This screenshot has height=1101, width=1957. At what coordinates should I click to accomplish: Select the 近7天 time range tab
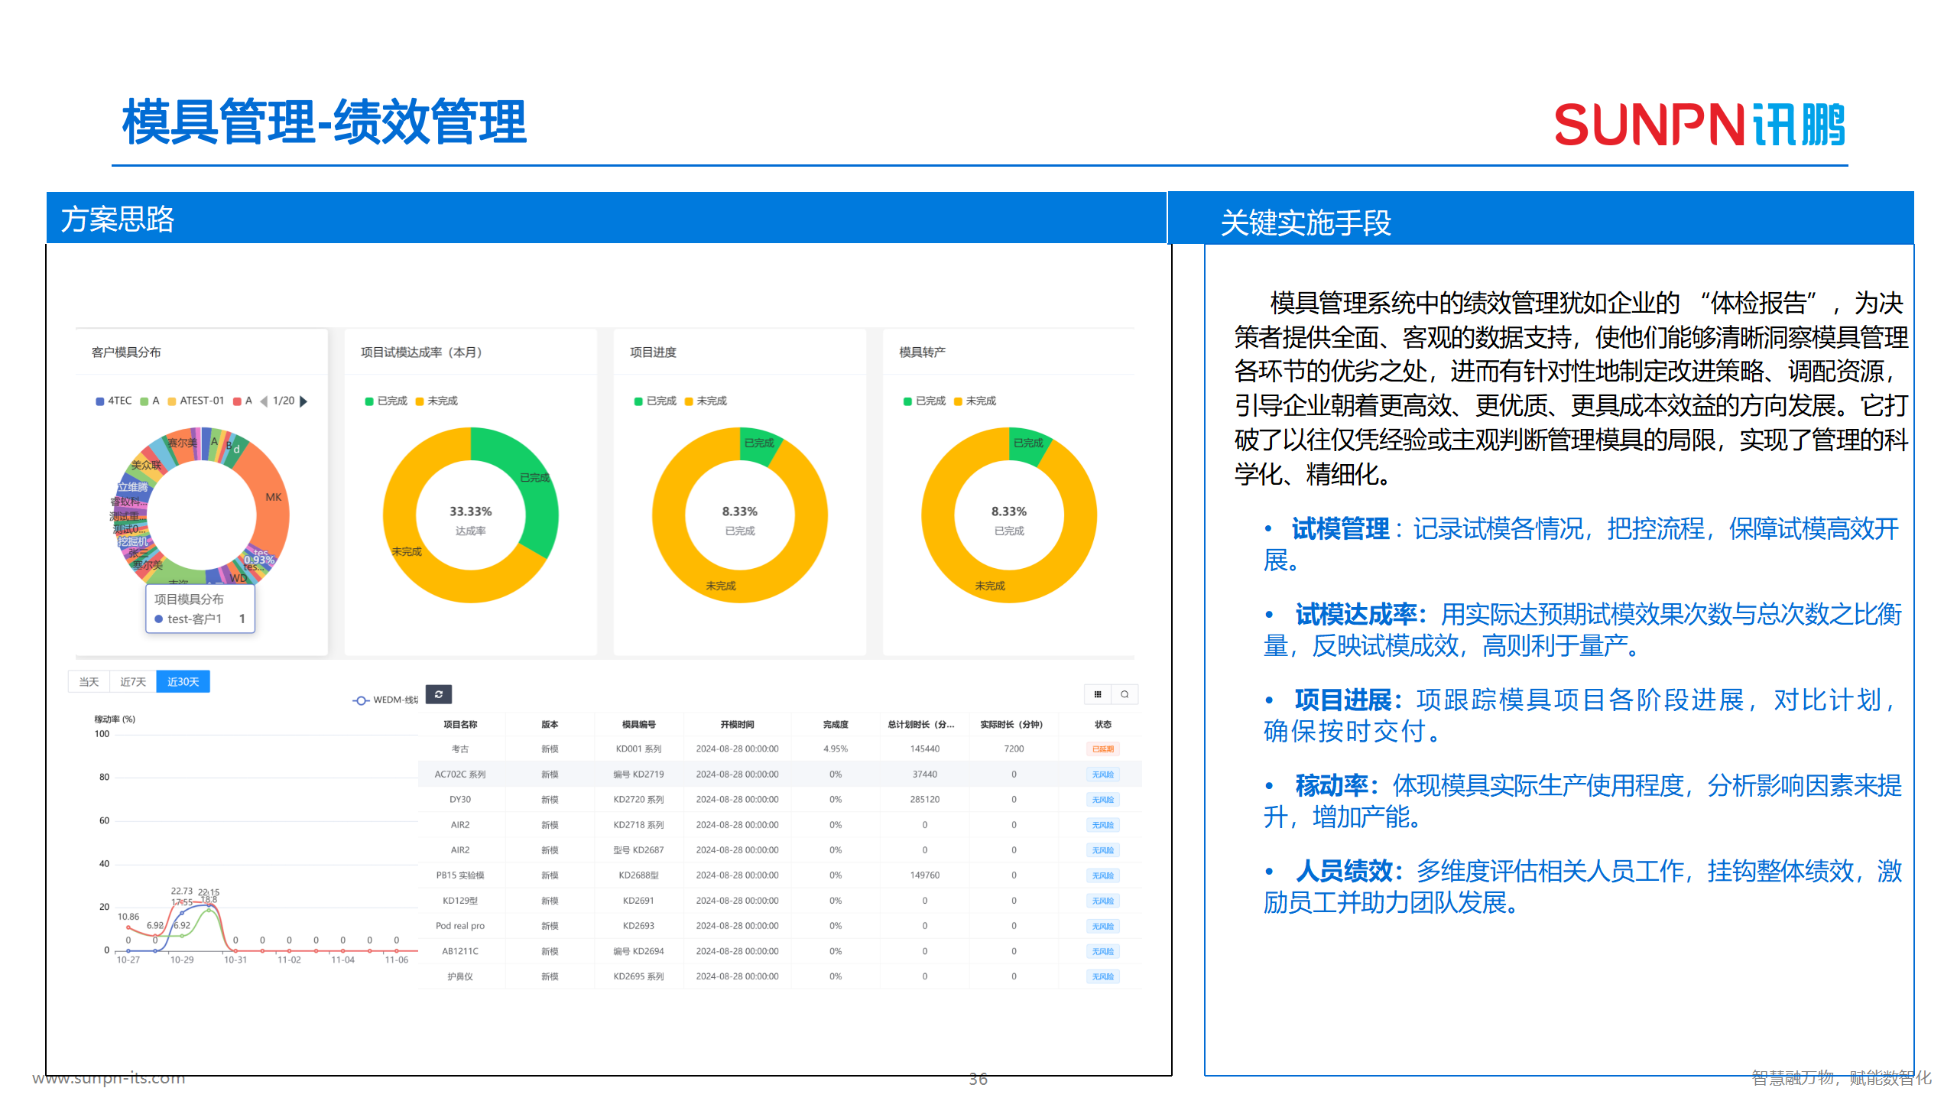[x=133, y=682]
